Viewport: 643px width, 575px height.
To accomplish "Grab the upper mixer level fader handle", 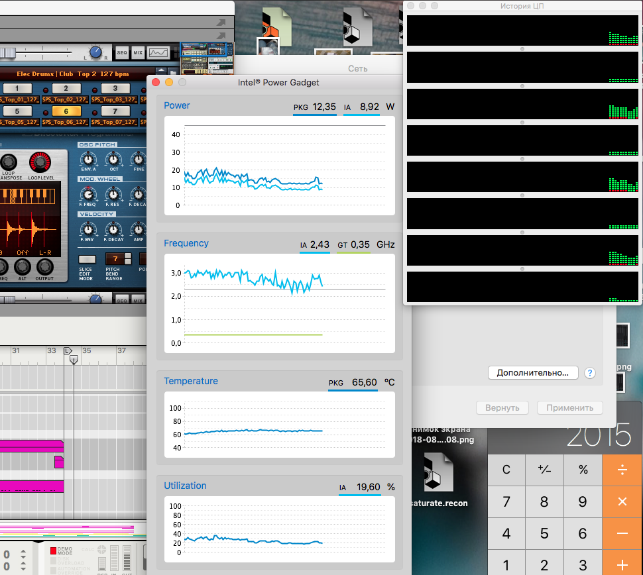I will 8,52.
